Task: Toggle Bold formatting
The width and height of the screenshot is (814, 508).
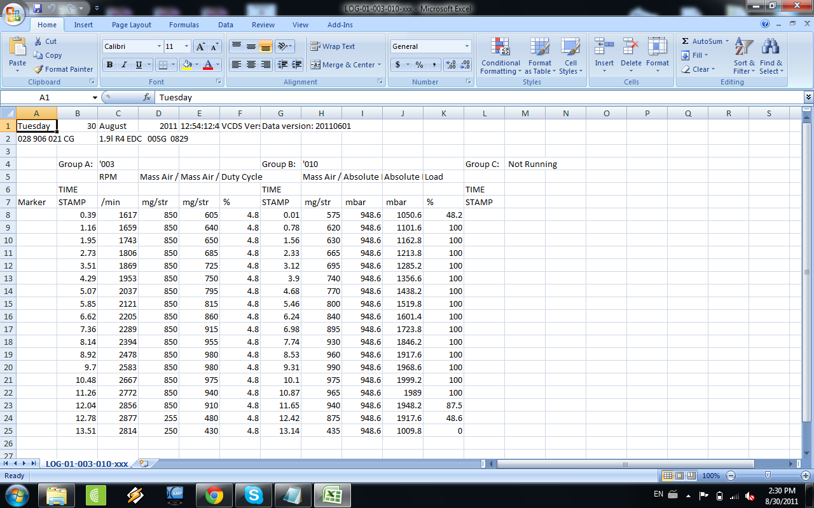Action: (109, 65)
